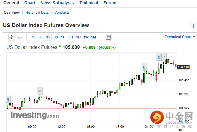Click the 105.610 current price label
Screen dimensions: 197x132
(x=183, y=67)
